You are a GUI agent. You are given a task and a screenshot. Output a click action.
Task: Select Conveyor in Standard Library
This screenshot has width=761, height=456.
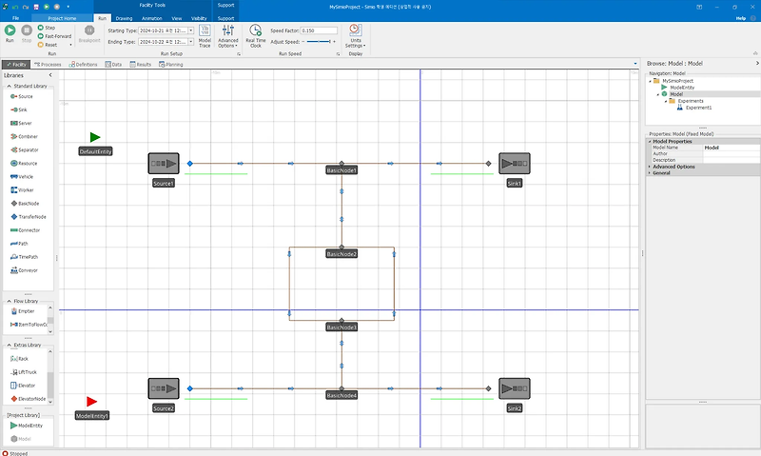coord(24,270)
